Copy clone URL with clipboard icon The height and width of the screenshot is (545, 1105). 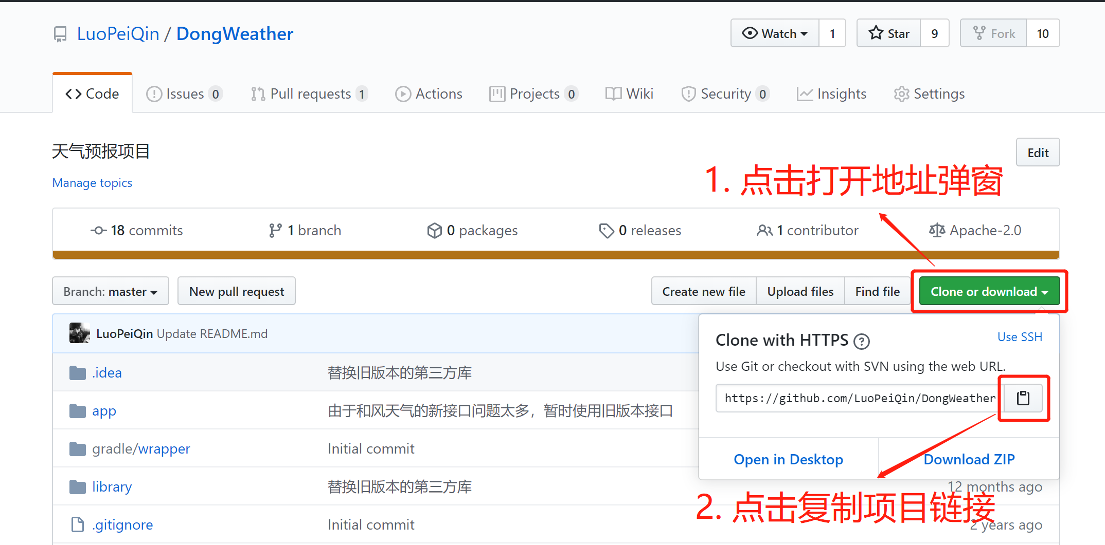[x=1023, y=398]
